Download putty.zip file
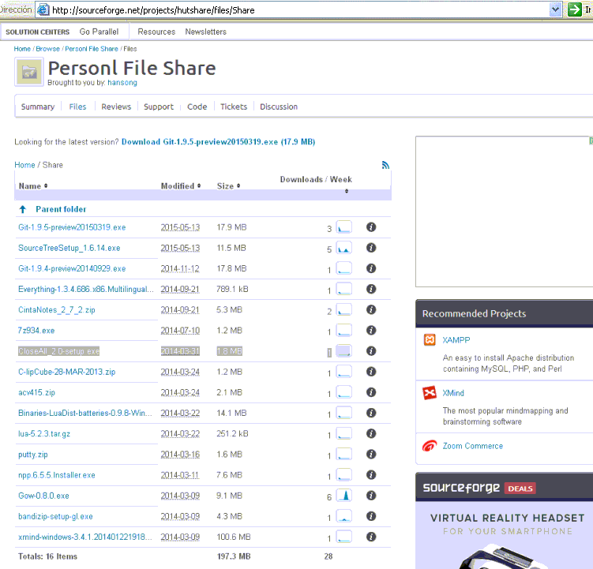 click(x=33, y=455)
